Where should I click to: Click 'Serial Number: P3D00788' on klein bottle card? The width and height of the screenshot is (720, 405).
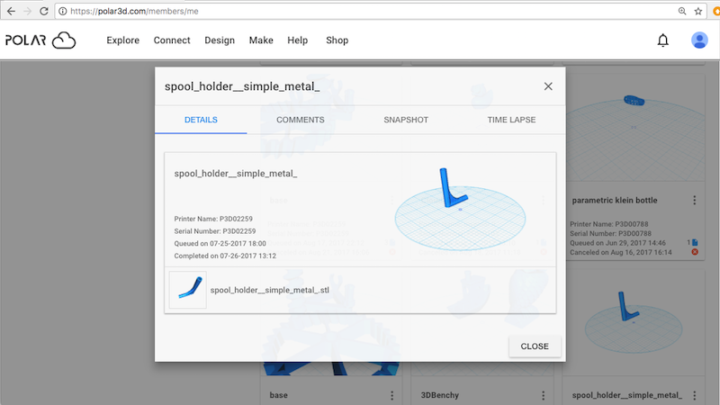[610, 233]
